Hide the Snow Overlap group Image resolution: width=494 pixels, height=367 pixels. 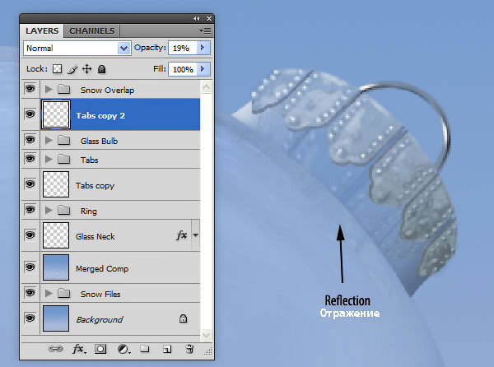30,89
